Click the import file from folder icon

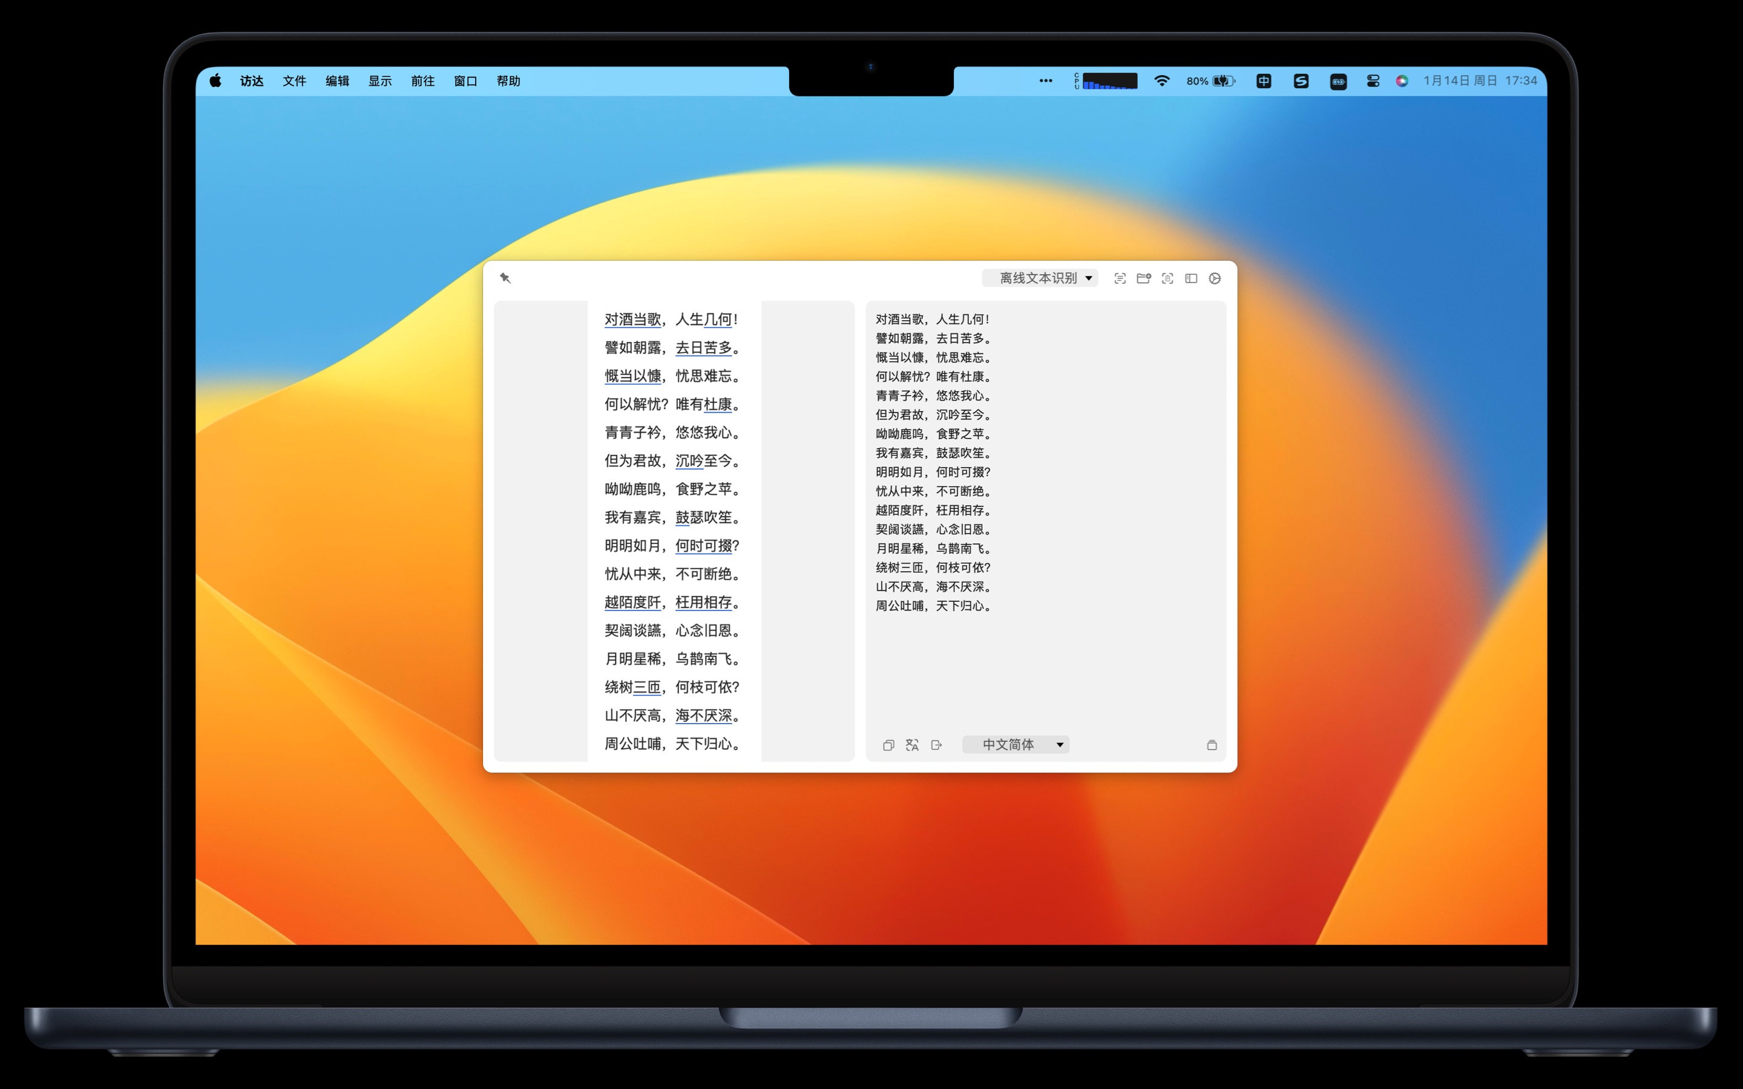[1144, 278]
